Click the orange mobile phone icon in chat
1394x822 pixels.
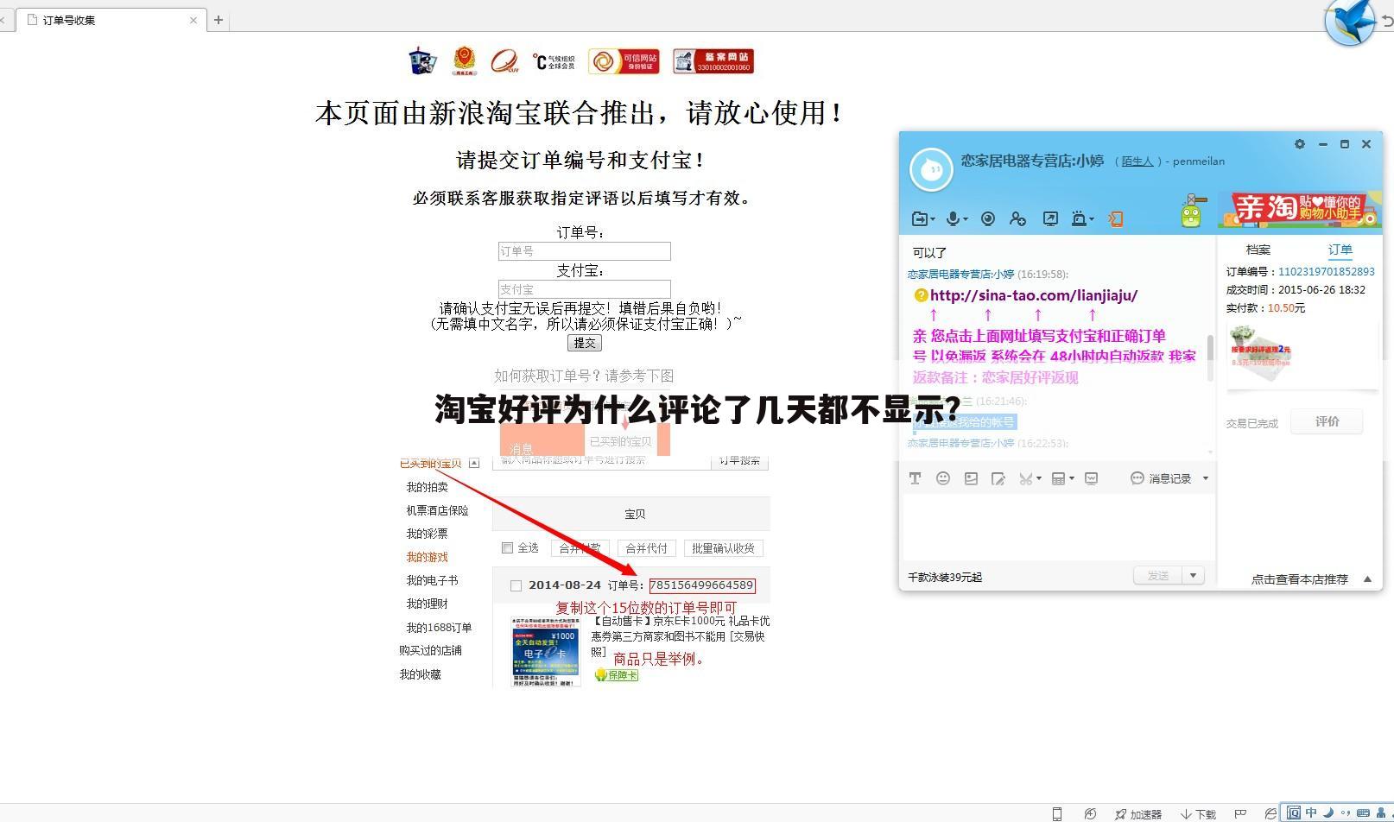tap(1116, 219)
